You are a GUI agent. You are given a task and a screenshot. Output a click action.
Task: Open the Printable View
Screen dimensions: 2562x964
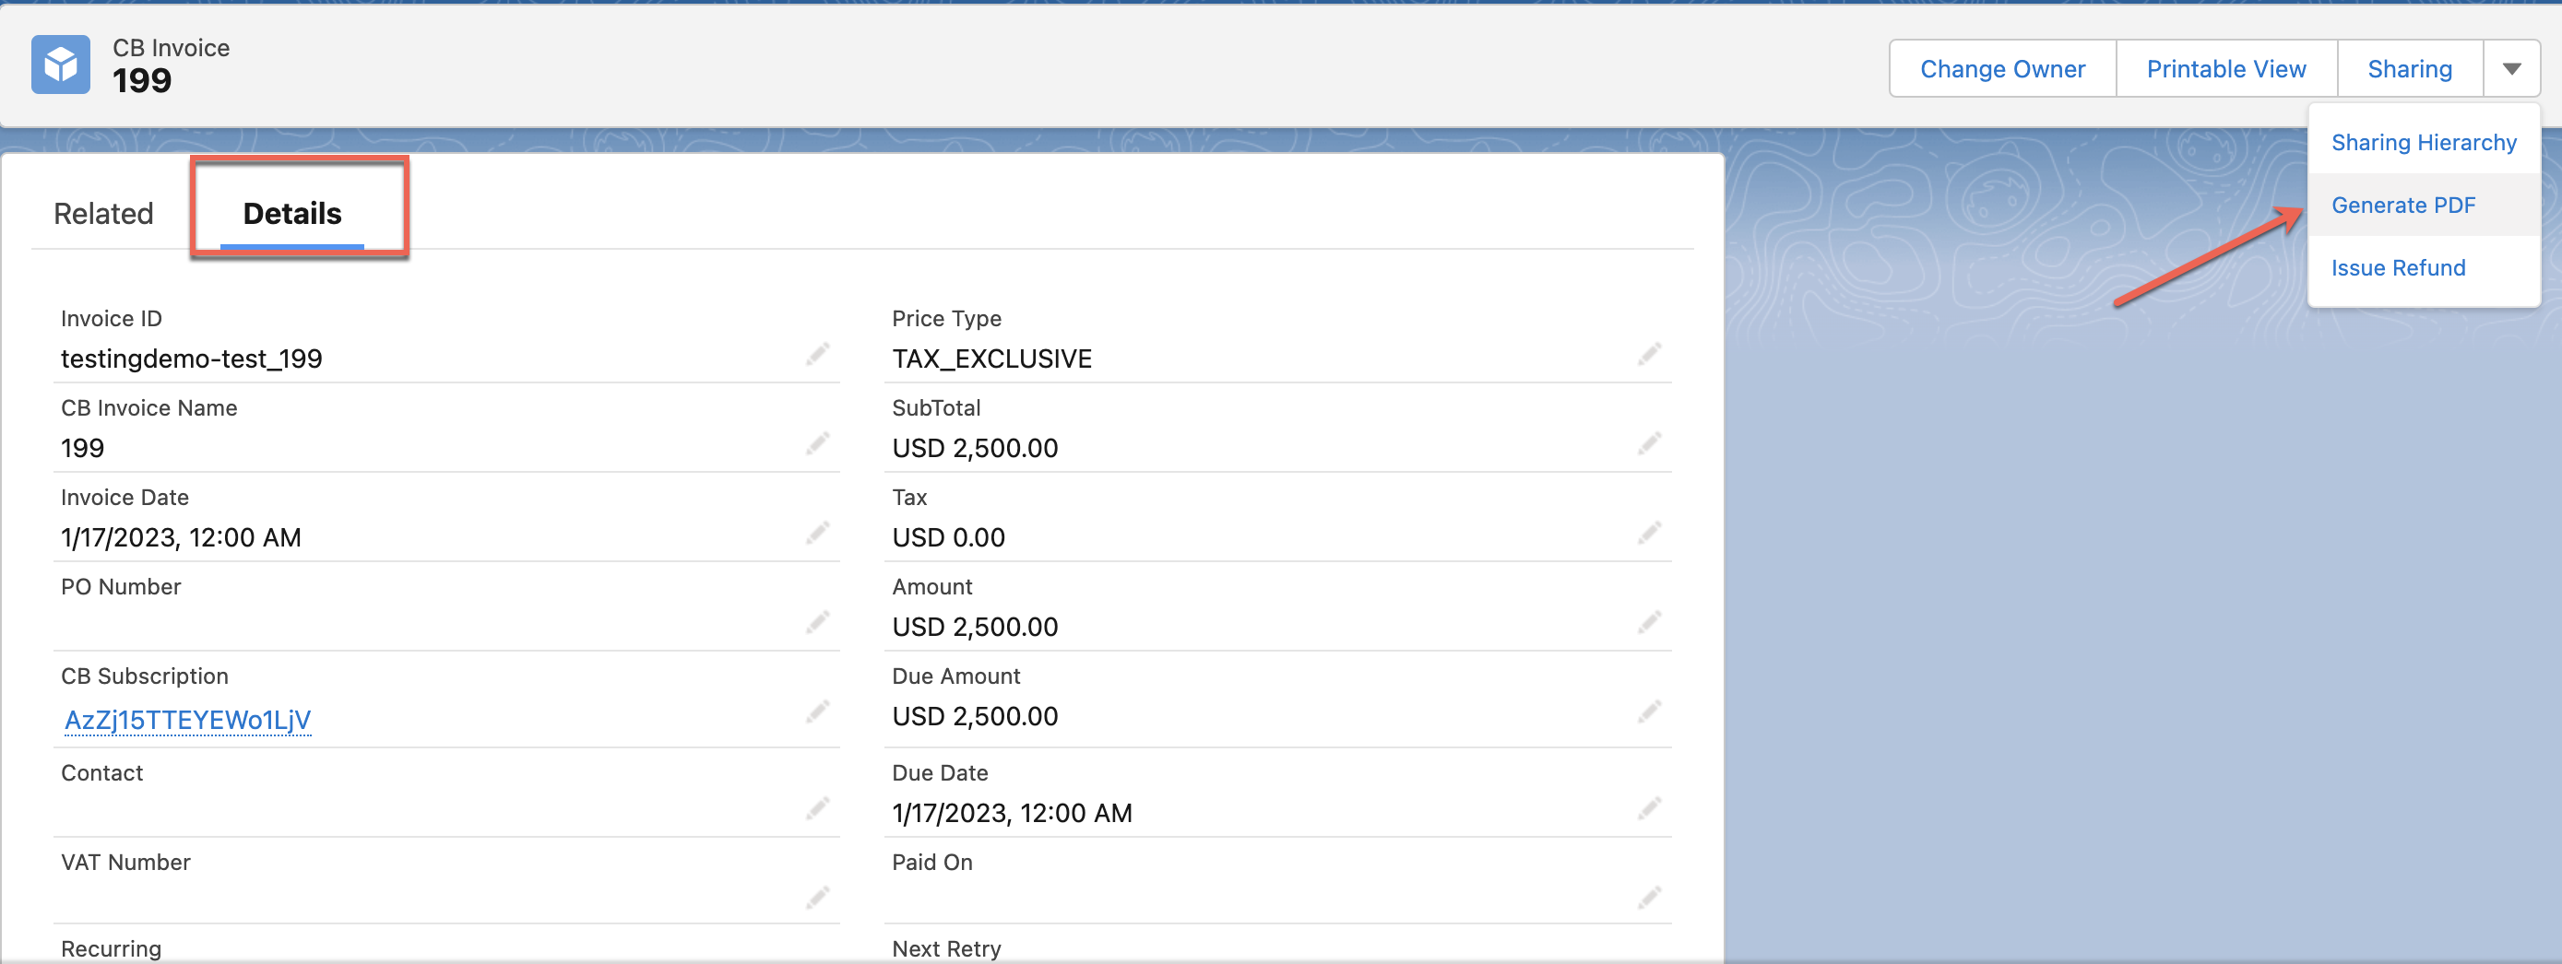pos(2225,68)
